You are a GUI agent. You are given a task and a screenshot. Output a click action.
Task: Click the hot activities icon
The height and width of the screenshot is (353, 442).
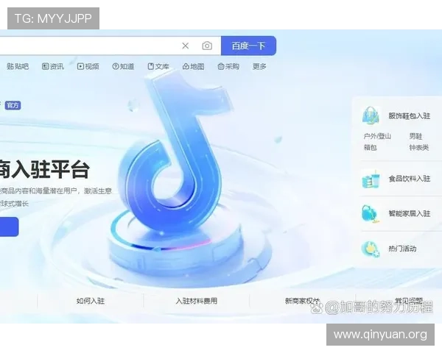[371, 249]
